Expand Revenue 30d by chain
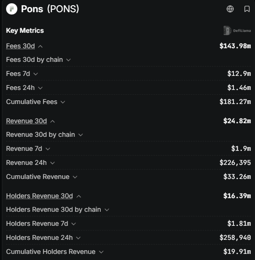Image resolution: width=255 pixels, height=260 pixels. pyautogui.click(x=81, y=135)
